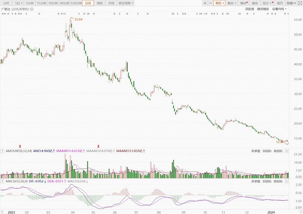
Task: Open the 显示 display dropdown
Action: click(268, 3)
